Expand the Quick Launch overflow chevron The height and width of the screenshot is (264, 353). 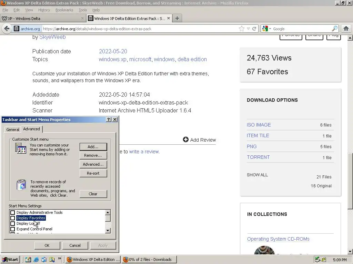point(59,258)
